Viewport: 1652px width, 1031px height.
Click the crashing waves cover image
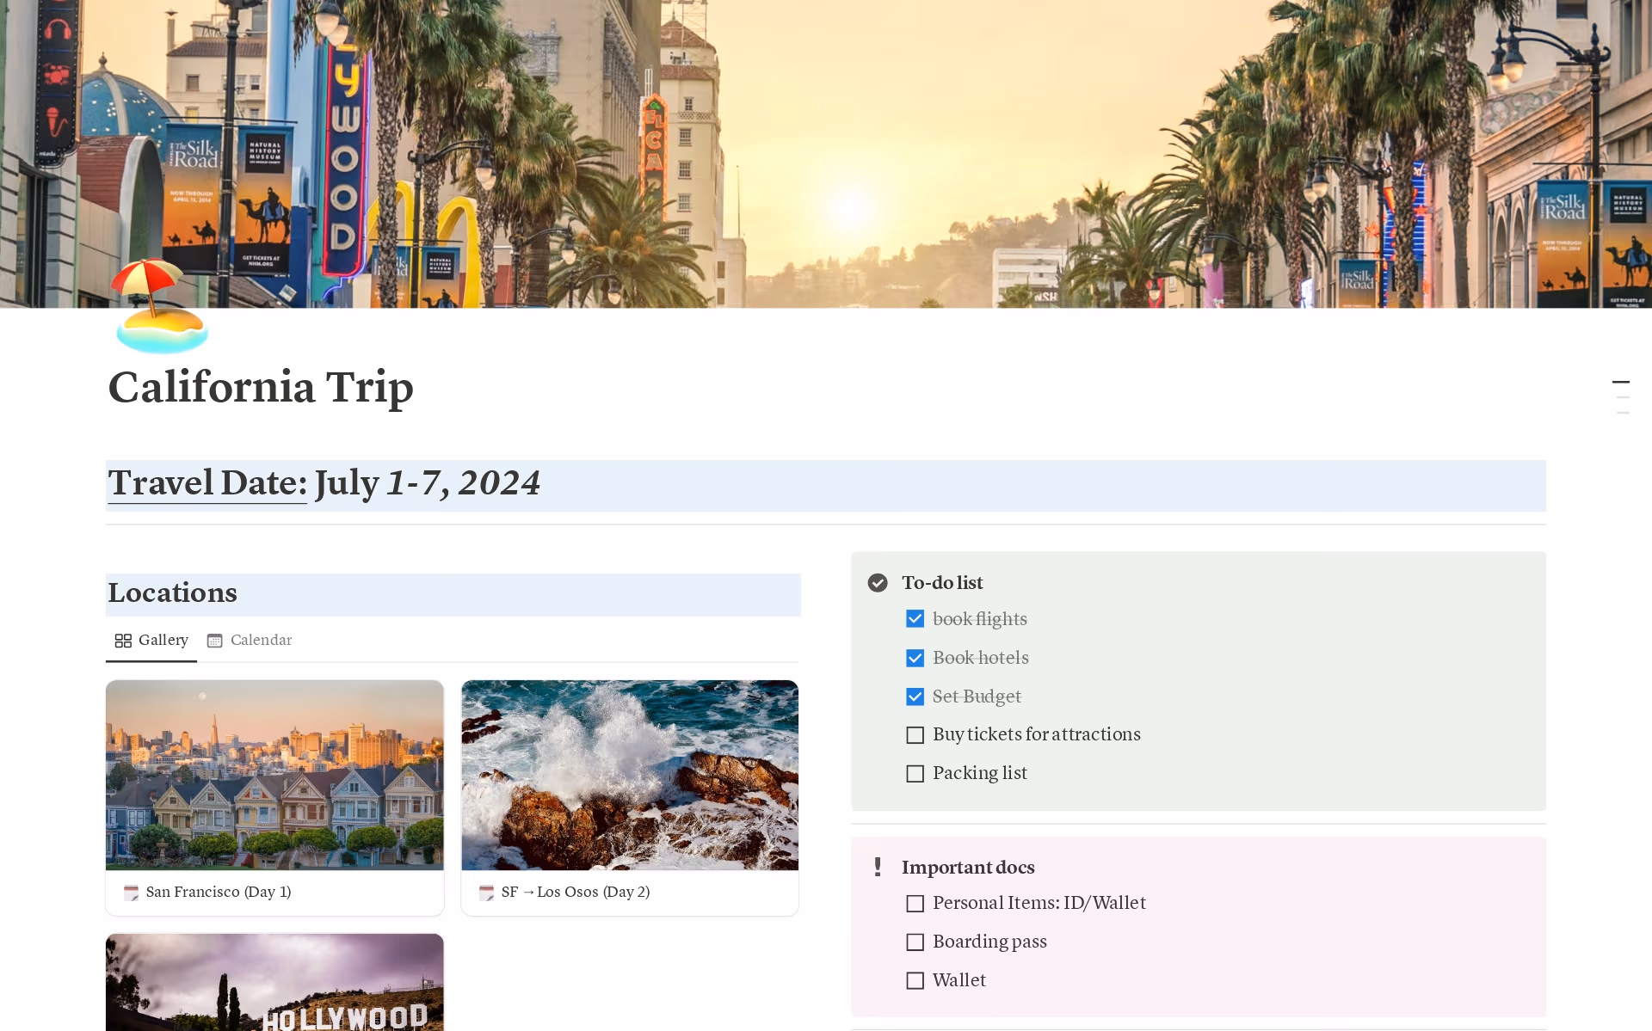point(630,775)
